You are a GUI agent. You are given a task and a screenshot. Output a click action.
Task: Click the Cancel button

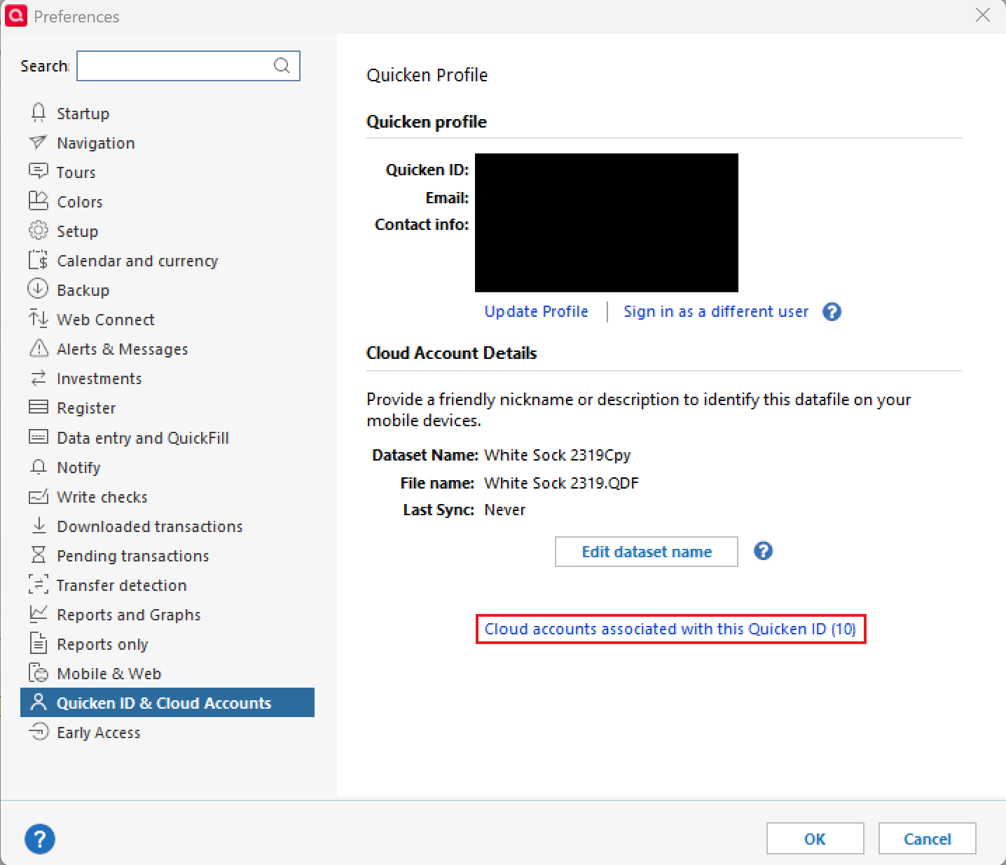(928, 838)
